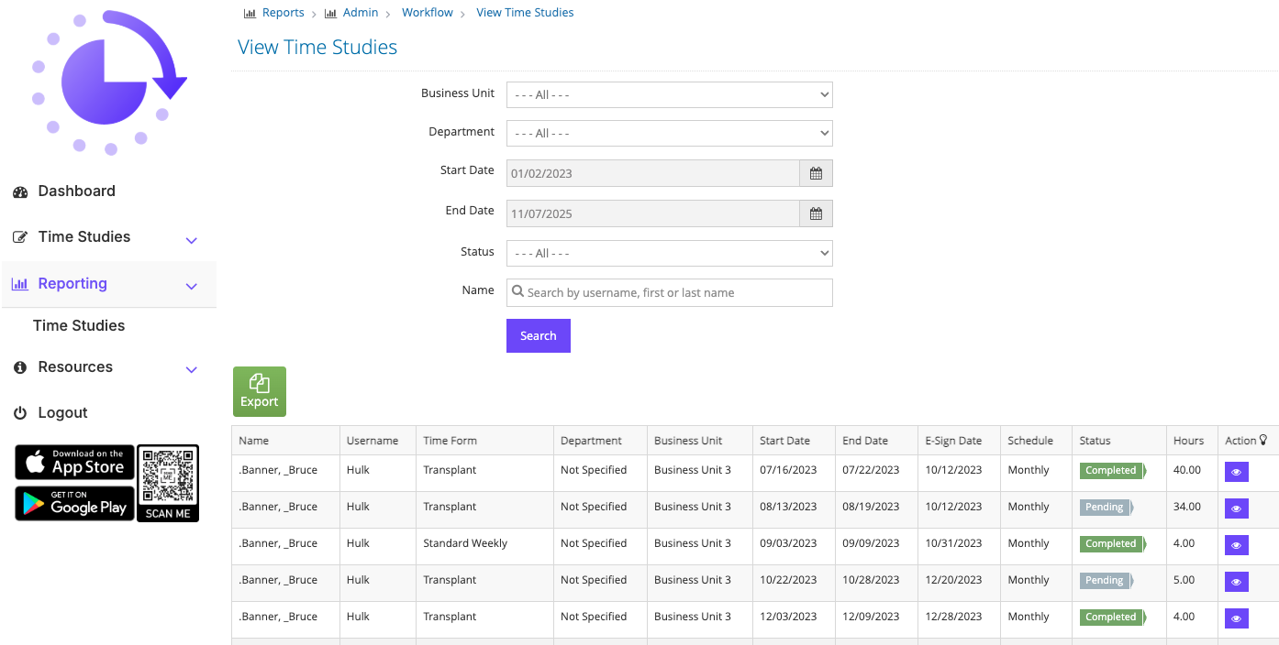Image resolution: width=1279 pixels, height=645 pixels.
Task: Click the Search button
Action: (539, 335)
